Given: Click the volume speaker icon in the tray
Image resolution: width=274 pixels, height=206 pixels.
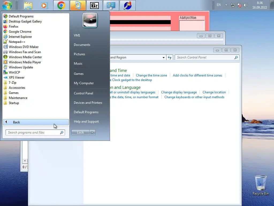Looking at the screenshot, I should pos(246,5).
